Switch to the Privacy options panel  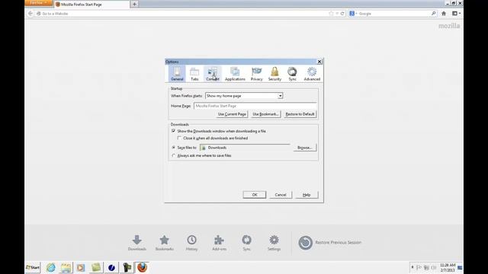pyautogui.click(x=257, y=74)
